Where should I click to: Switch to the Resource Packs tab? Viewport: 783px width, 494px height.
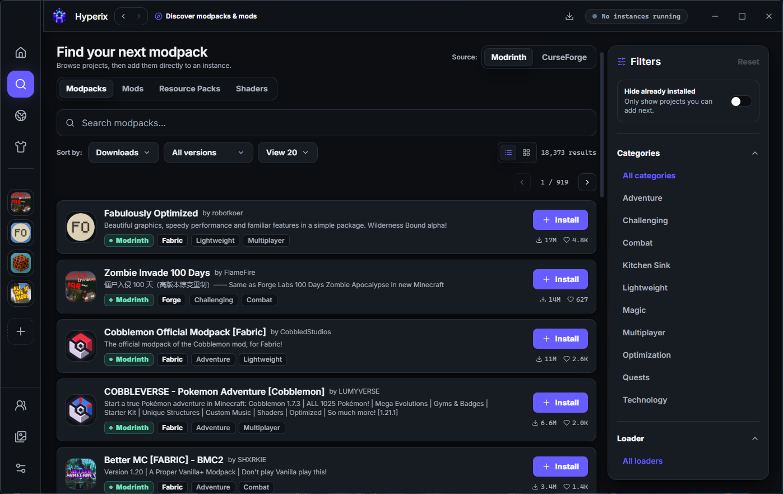pyautogui.click(x=189, y=89)
